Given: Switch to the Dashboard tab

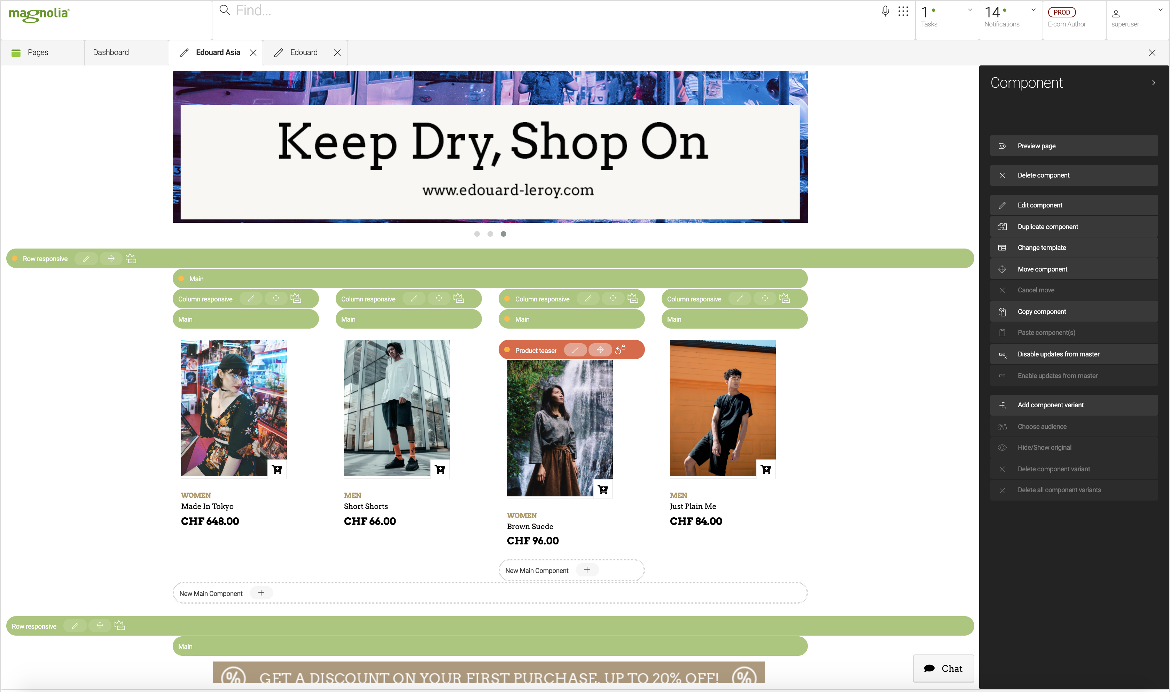Looking at the screenshot, I should tap(111, 52).
